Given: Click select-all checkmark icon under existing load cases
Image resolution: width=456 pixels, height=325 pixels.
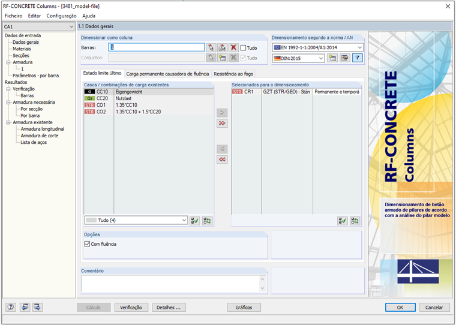Looking at the screenshot, I should [x=195, y=221].
